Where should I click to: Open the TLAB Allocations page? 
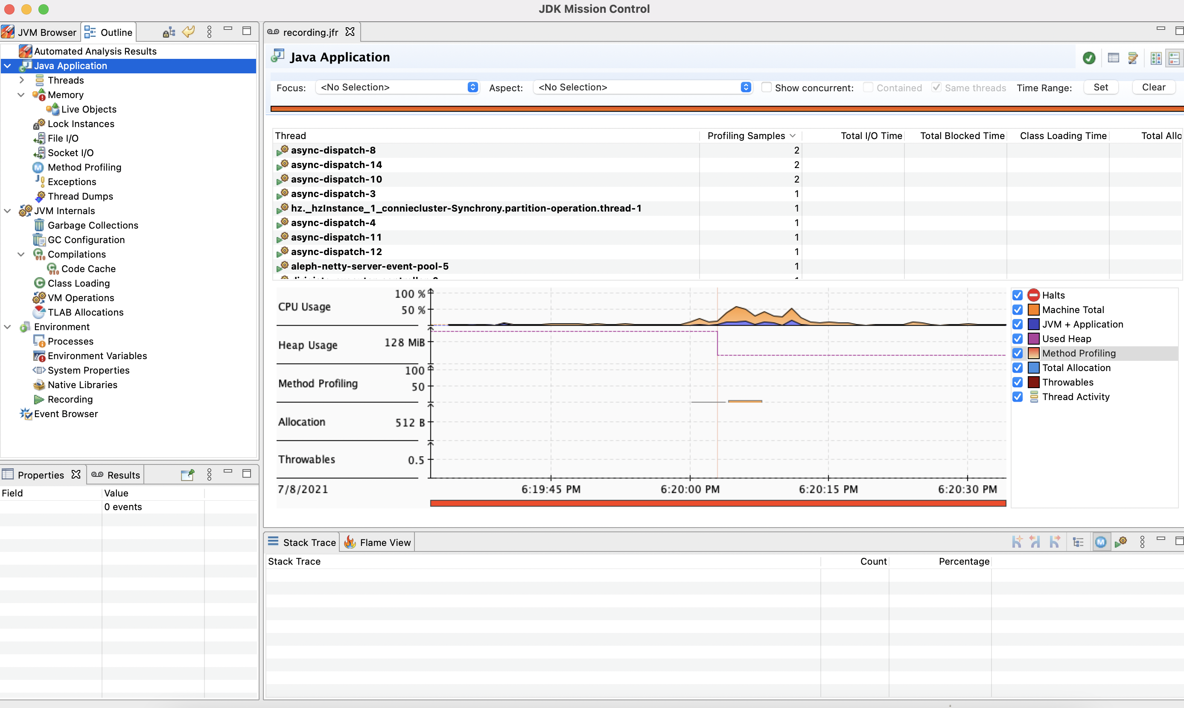[x=85, y=313]
